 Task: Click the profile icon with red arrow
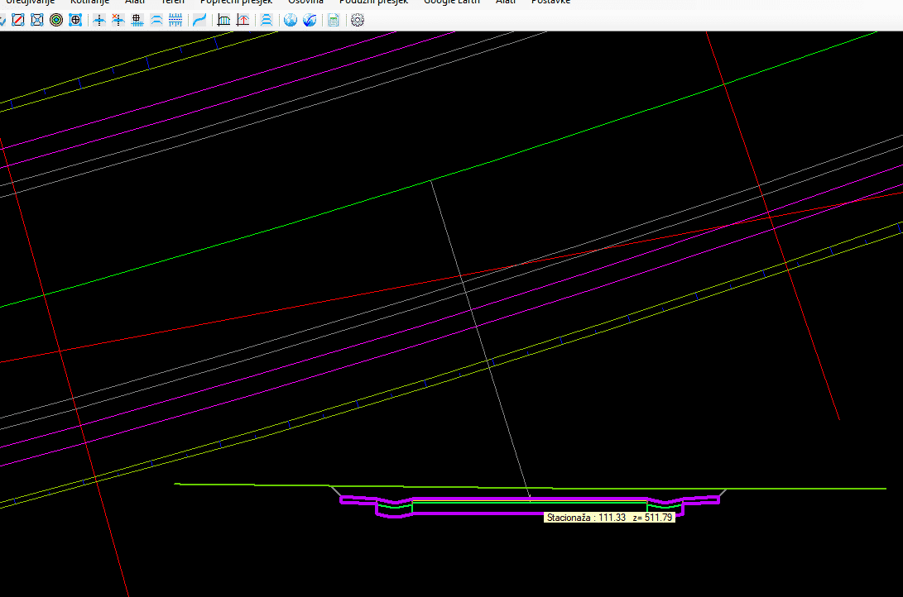243,20
